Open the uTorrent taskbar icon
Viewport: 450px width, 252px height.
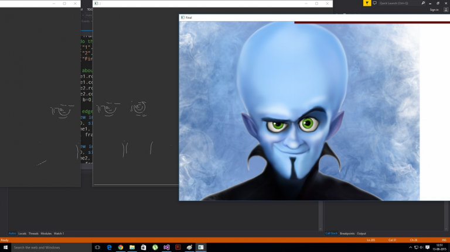155,247
